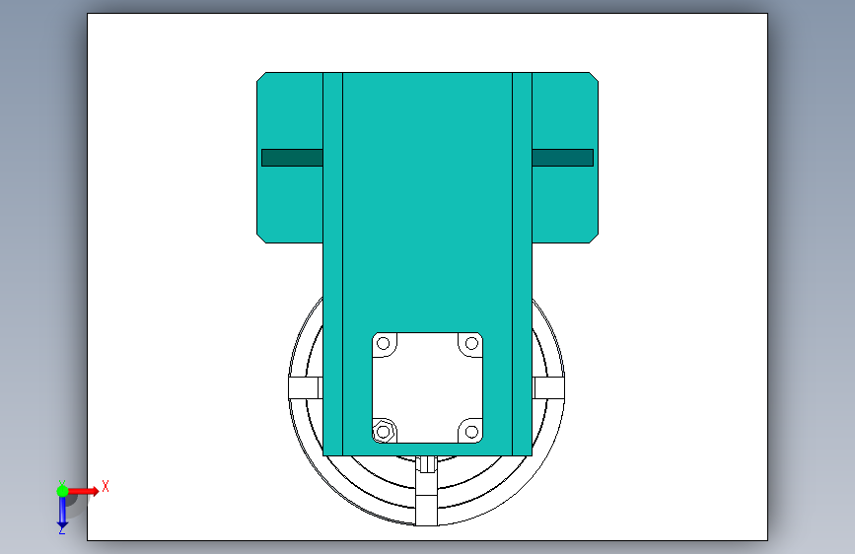Viewport: 855px width, 554px height.
Task: Select the small shaft stub below teal plate
Action: tap(426, 464)
